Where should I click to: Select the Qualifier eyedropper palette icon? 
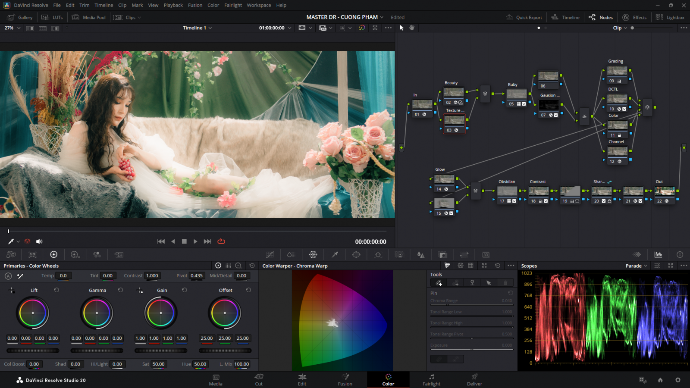coord(335,255)
